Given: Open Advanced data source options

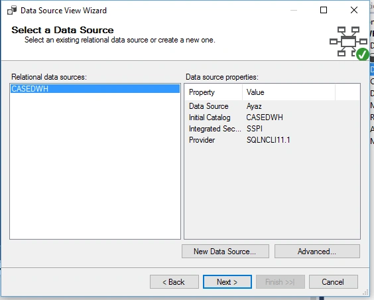Looking at the screenshot, I should coord(317,252).
